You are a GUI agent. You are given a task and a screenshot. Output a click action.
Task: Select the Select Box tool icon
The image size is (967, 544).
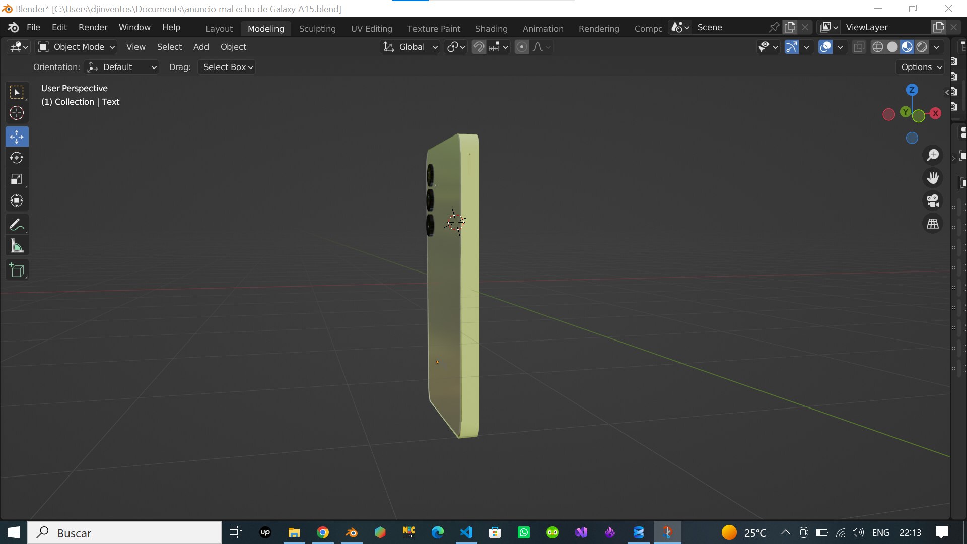17,92
